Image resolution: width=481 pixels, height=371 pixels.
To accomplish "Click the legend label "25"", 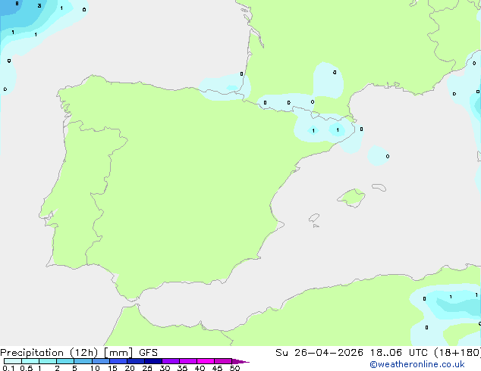I will [147, 368].
